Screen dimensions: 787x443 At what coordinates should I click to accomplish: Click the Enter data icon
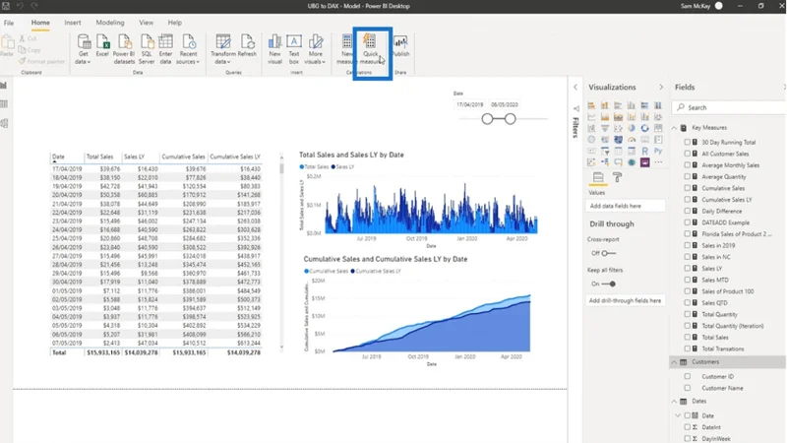tap(165, 49)
